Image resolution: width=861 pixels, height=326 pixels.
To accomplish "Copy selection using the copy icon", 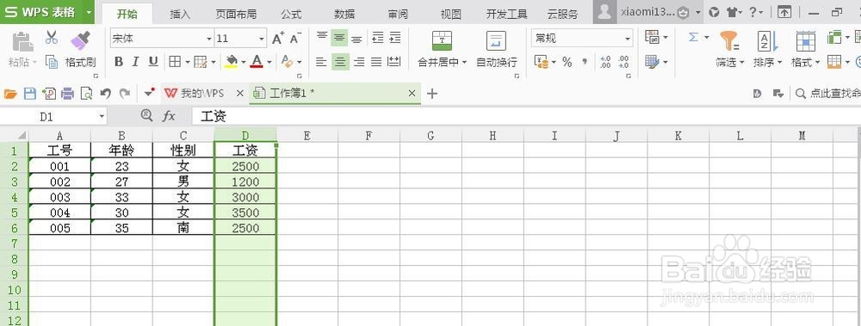I will (52, 61).
